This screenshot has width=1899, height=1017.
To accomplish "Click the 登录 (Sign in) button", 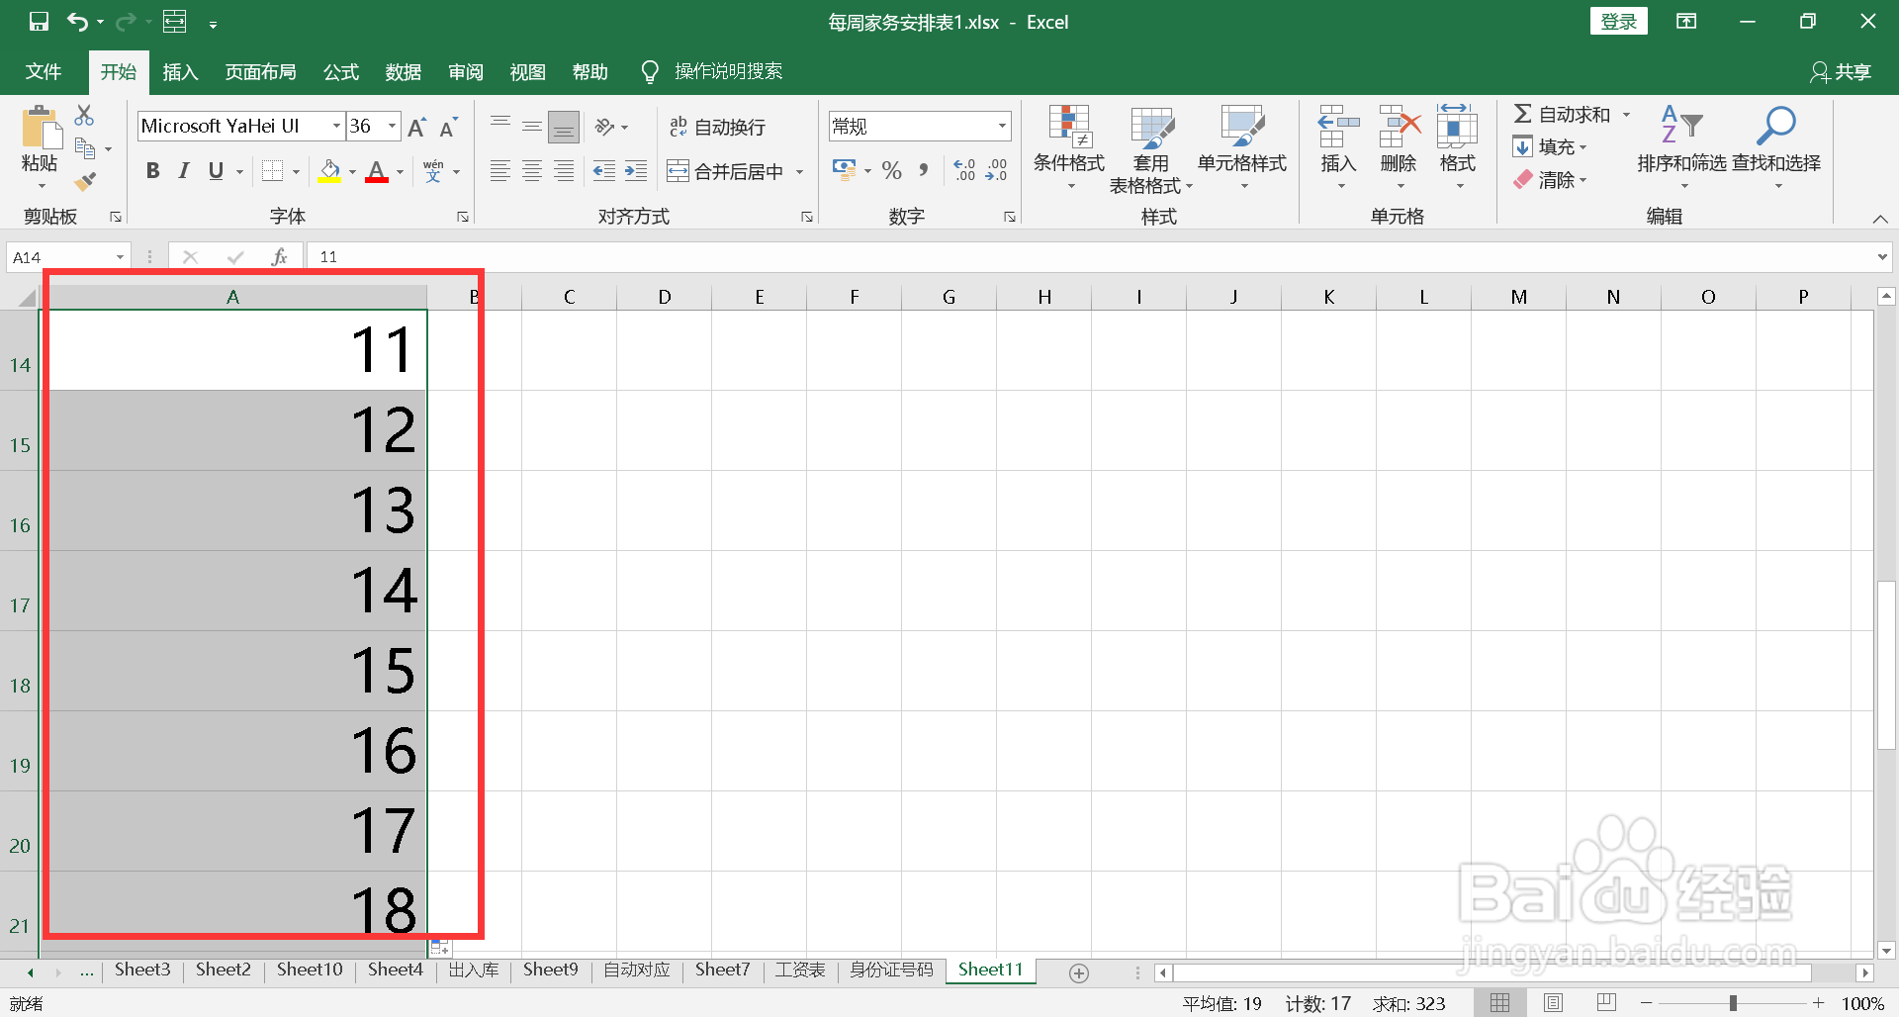I will pyautogui.click(x=1619, y=21).
